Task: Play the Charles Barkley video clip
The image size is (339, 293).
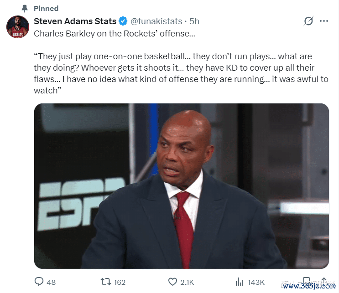Action: coord(182,186)
